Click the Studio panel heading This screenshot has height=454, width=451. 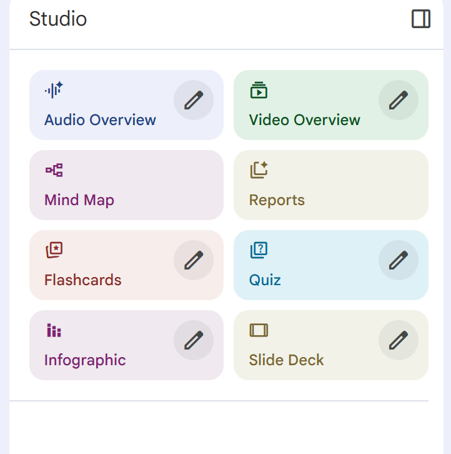tap(58, 19)
